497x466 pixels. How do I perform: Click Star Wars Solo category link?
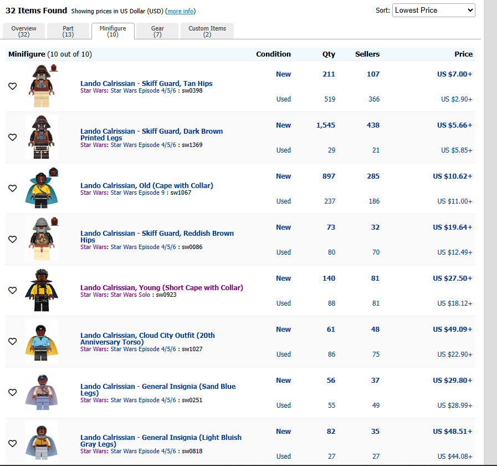tap(130, 295)
